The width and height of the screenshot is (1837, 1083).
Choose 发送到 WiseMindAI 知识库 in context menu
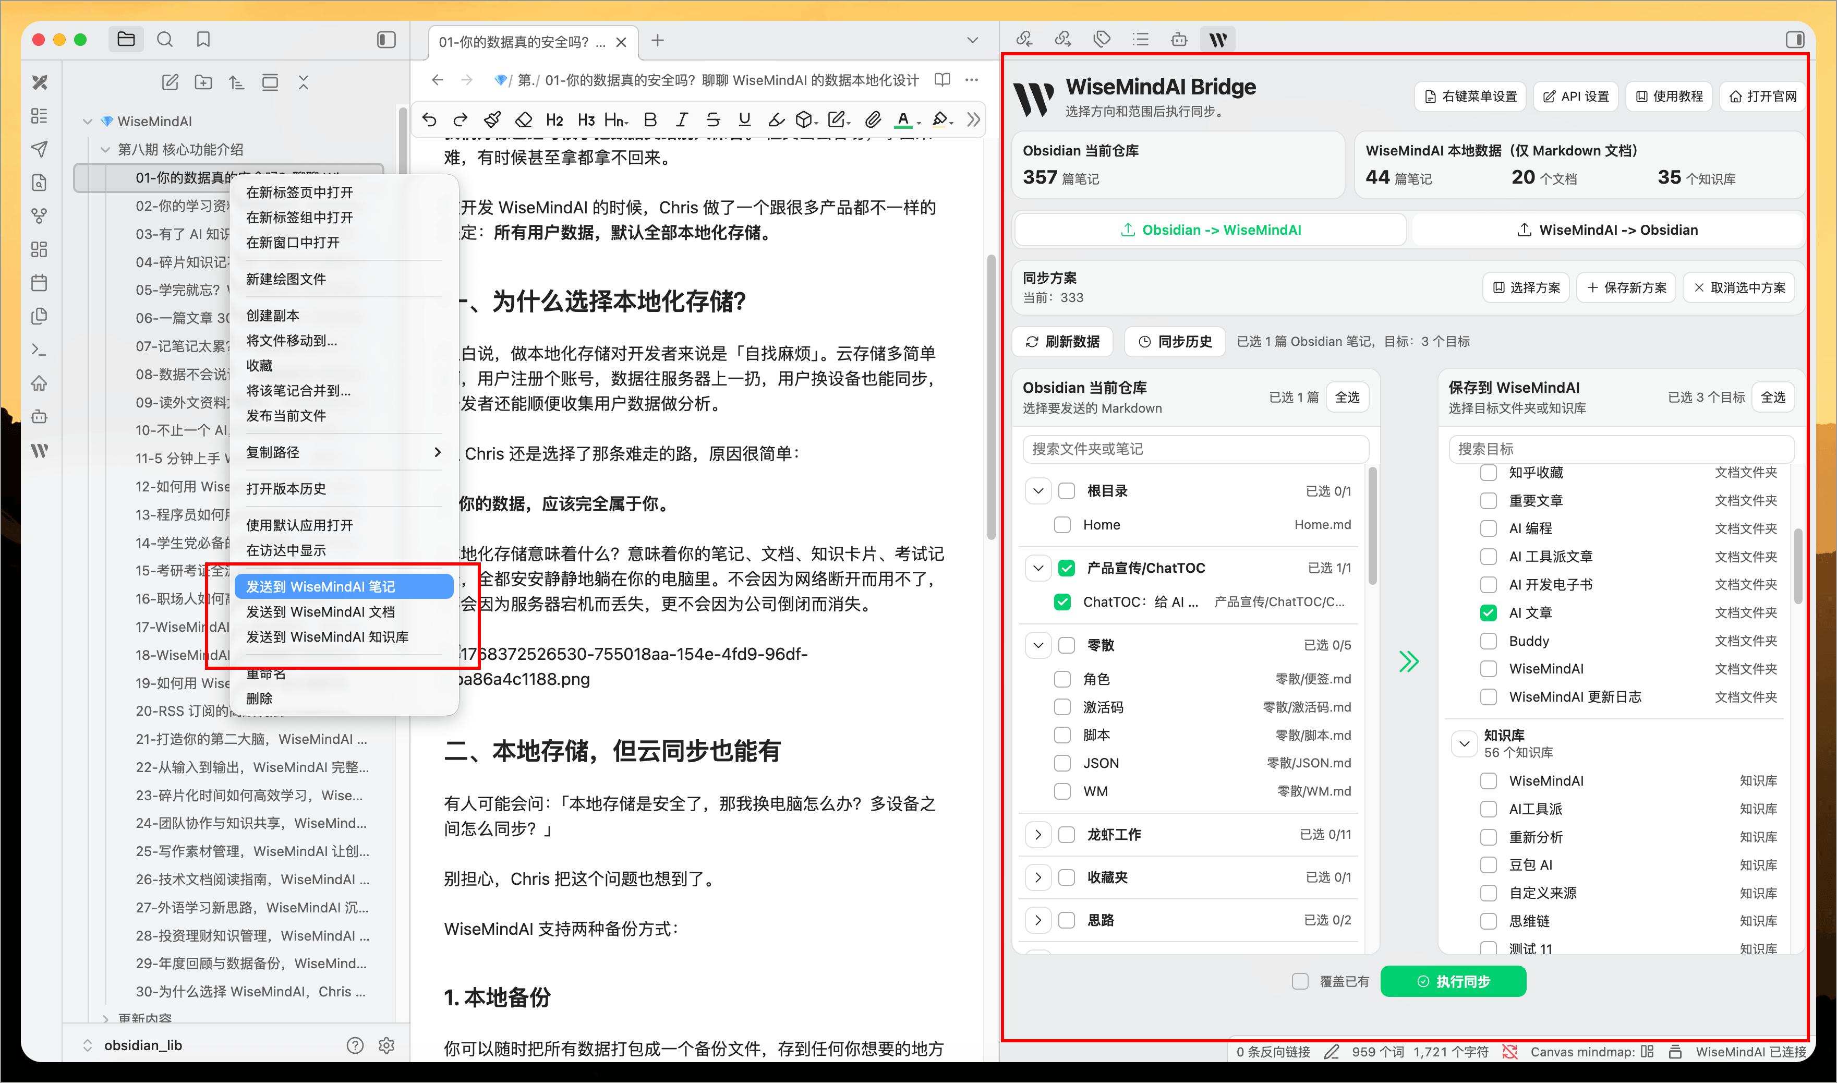pos(344,637)
